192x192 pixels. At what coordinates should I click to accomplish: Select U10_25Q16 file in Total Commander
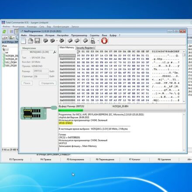click(x=10, y=65)
